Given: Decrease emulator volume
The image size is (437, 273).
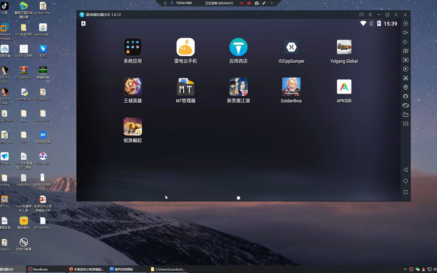Looking at the screenshot, I should point(406,42).
